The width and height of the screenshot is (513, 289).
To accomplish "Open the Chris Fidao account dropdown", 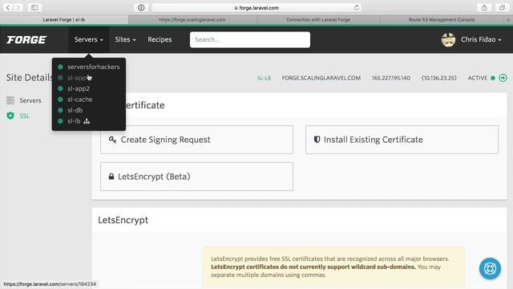I will pos(481,39).
